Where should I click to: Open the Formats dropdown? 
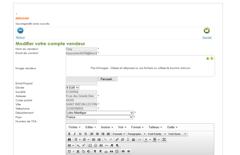click(119, 134)
